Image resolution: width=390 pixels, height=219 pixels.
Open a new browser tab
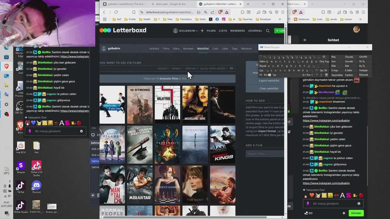click(248, 4)
